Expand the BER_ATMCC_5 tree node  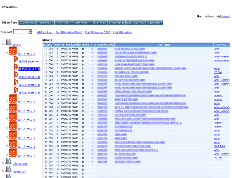[x=7, y=129]
